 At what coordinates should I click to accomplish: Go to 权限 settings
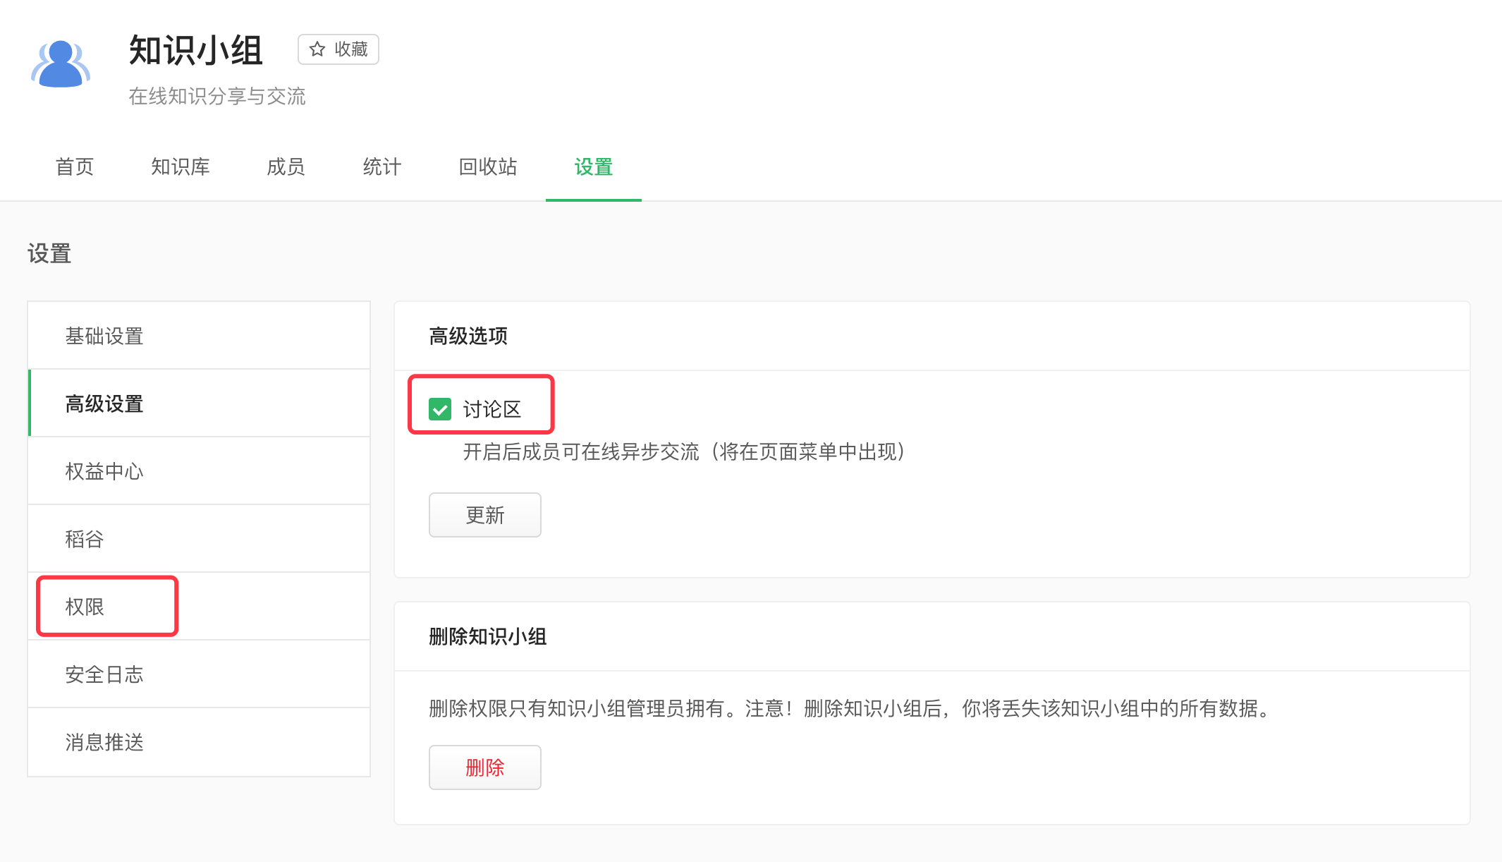click(x=85, y=607)
